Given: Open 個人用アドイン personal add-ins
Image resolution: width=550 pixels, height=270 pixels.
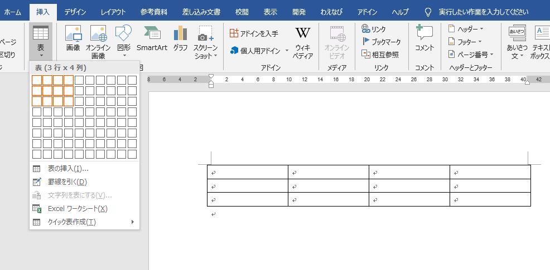Looking at the screenshot, I should click(x=255, y=51).
